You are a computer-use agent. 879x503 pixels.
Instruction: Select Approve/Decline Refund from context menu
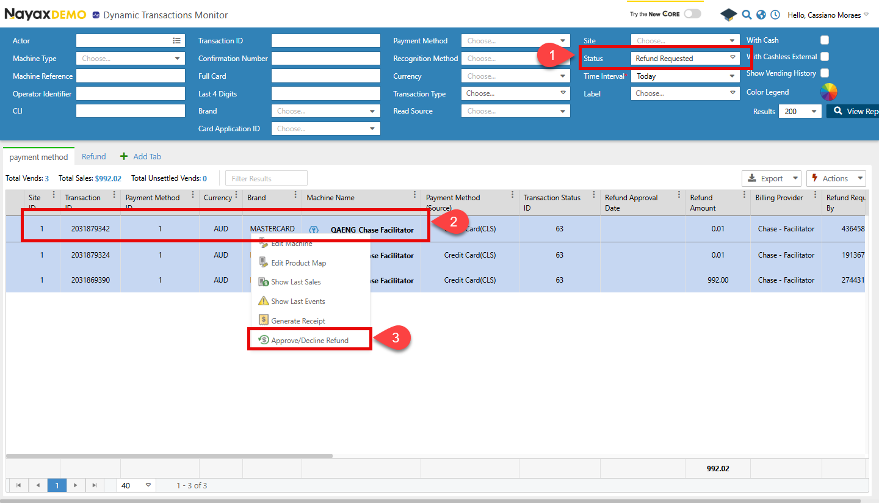(x=309, y=340)
